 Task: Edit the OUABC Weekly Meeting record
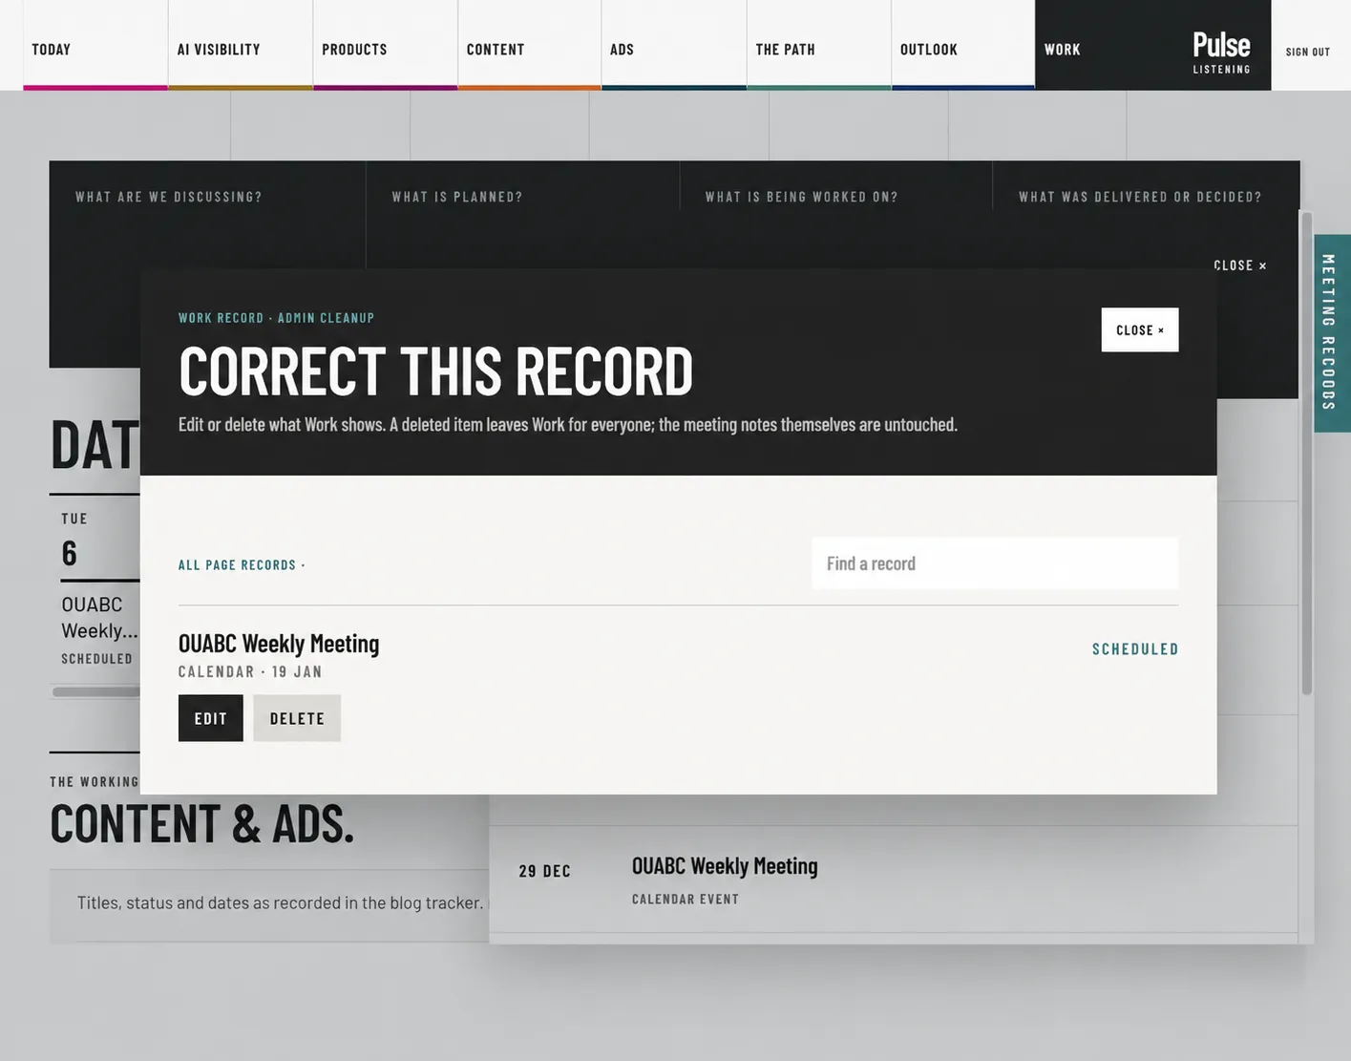pos(211,718)
